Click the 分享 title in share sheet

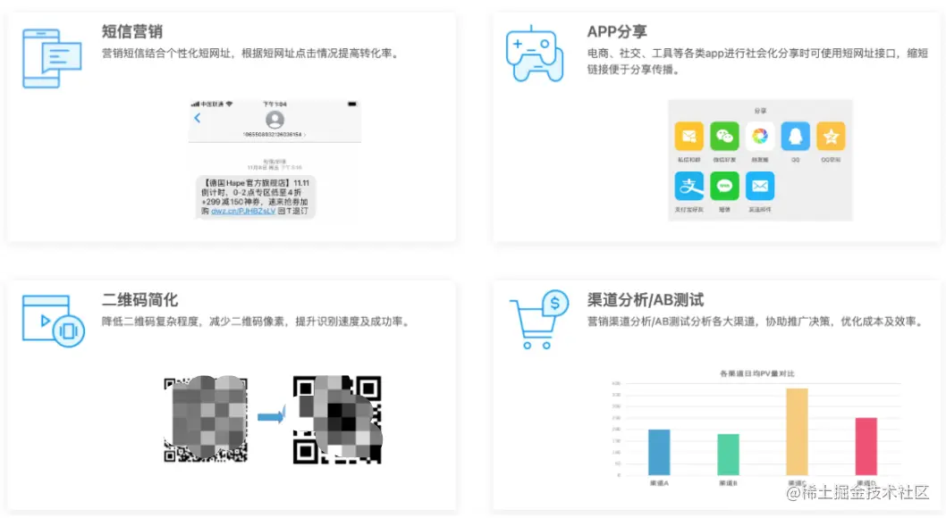coord(760,111)
